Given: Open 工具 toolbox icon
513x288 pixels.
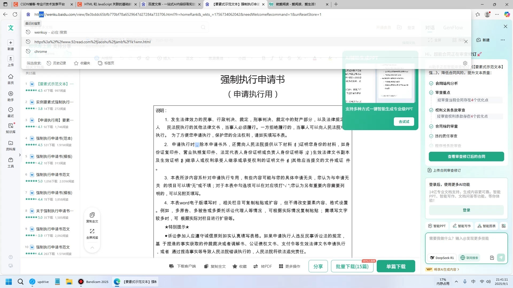Looking at the screenshot, I should coord(11,160).
